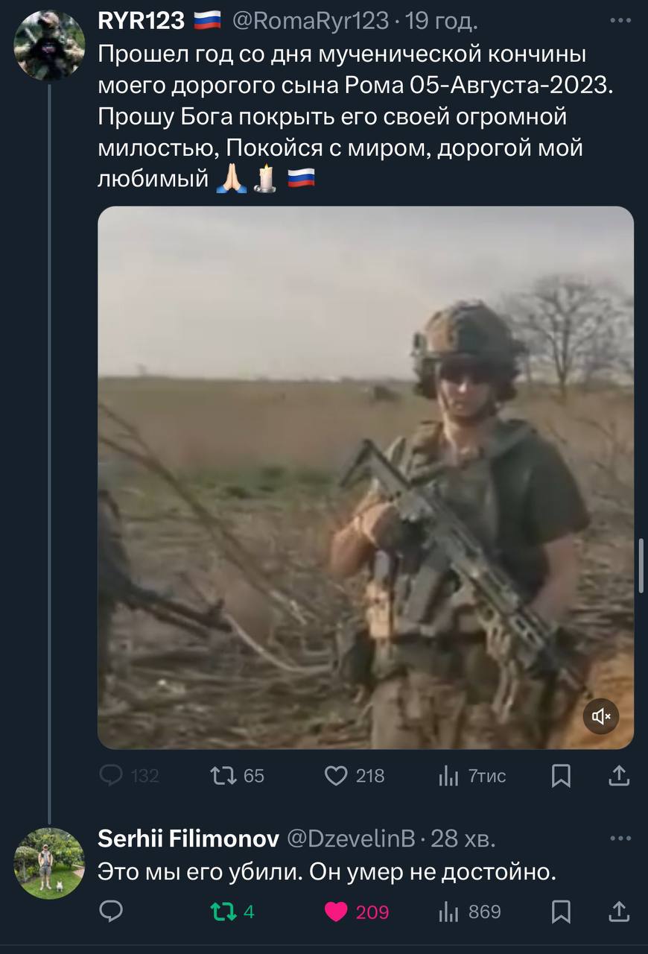This screenshot has height=954, width=648.
Task: Open more options menu for RYR123's post
Action: 620,21
